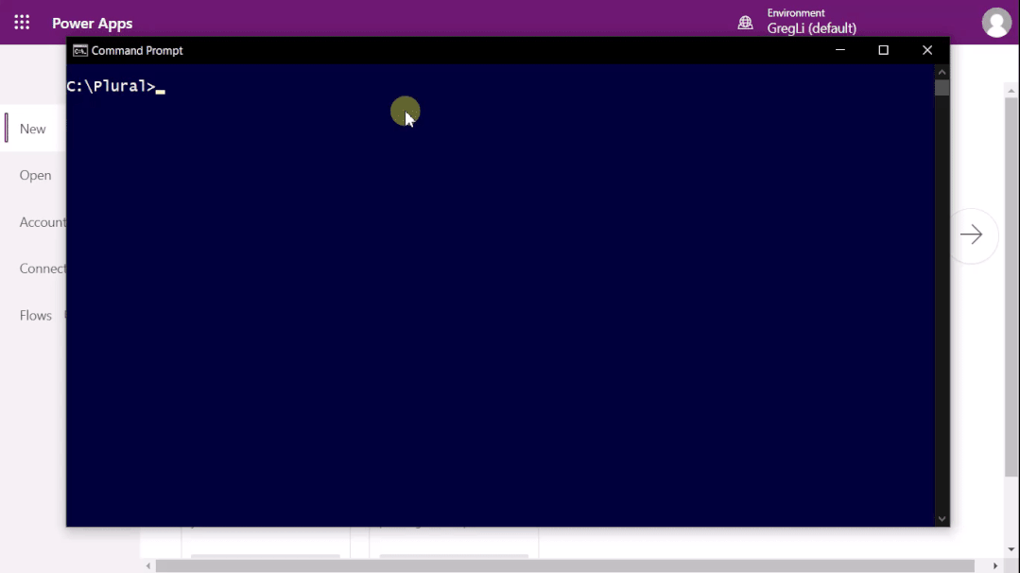Select the Flows tab in sidebar
Screen dimensions: 1020x573
click(35, 316)
